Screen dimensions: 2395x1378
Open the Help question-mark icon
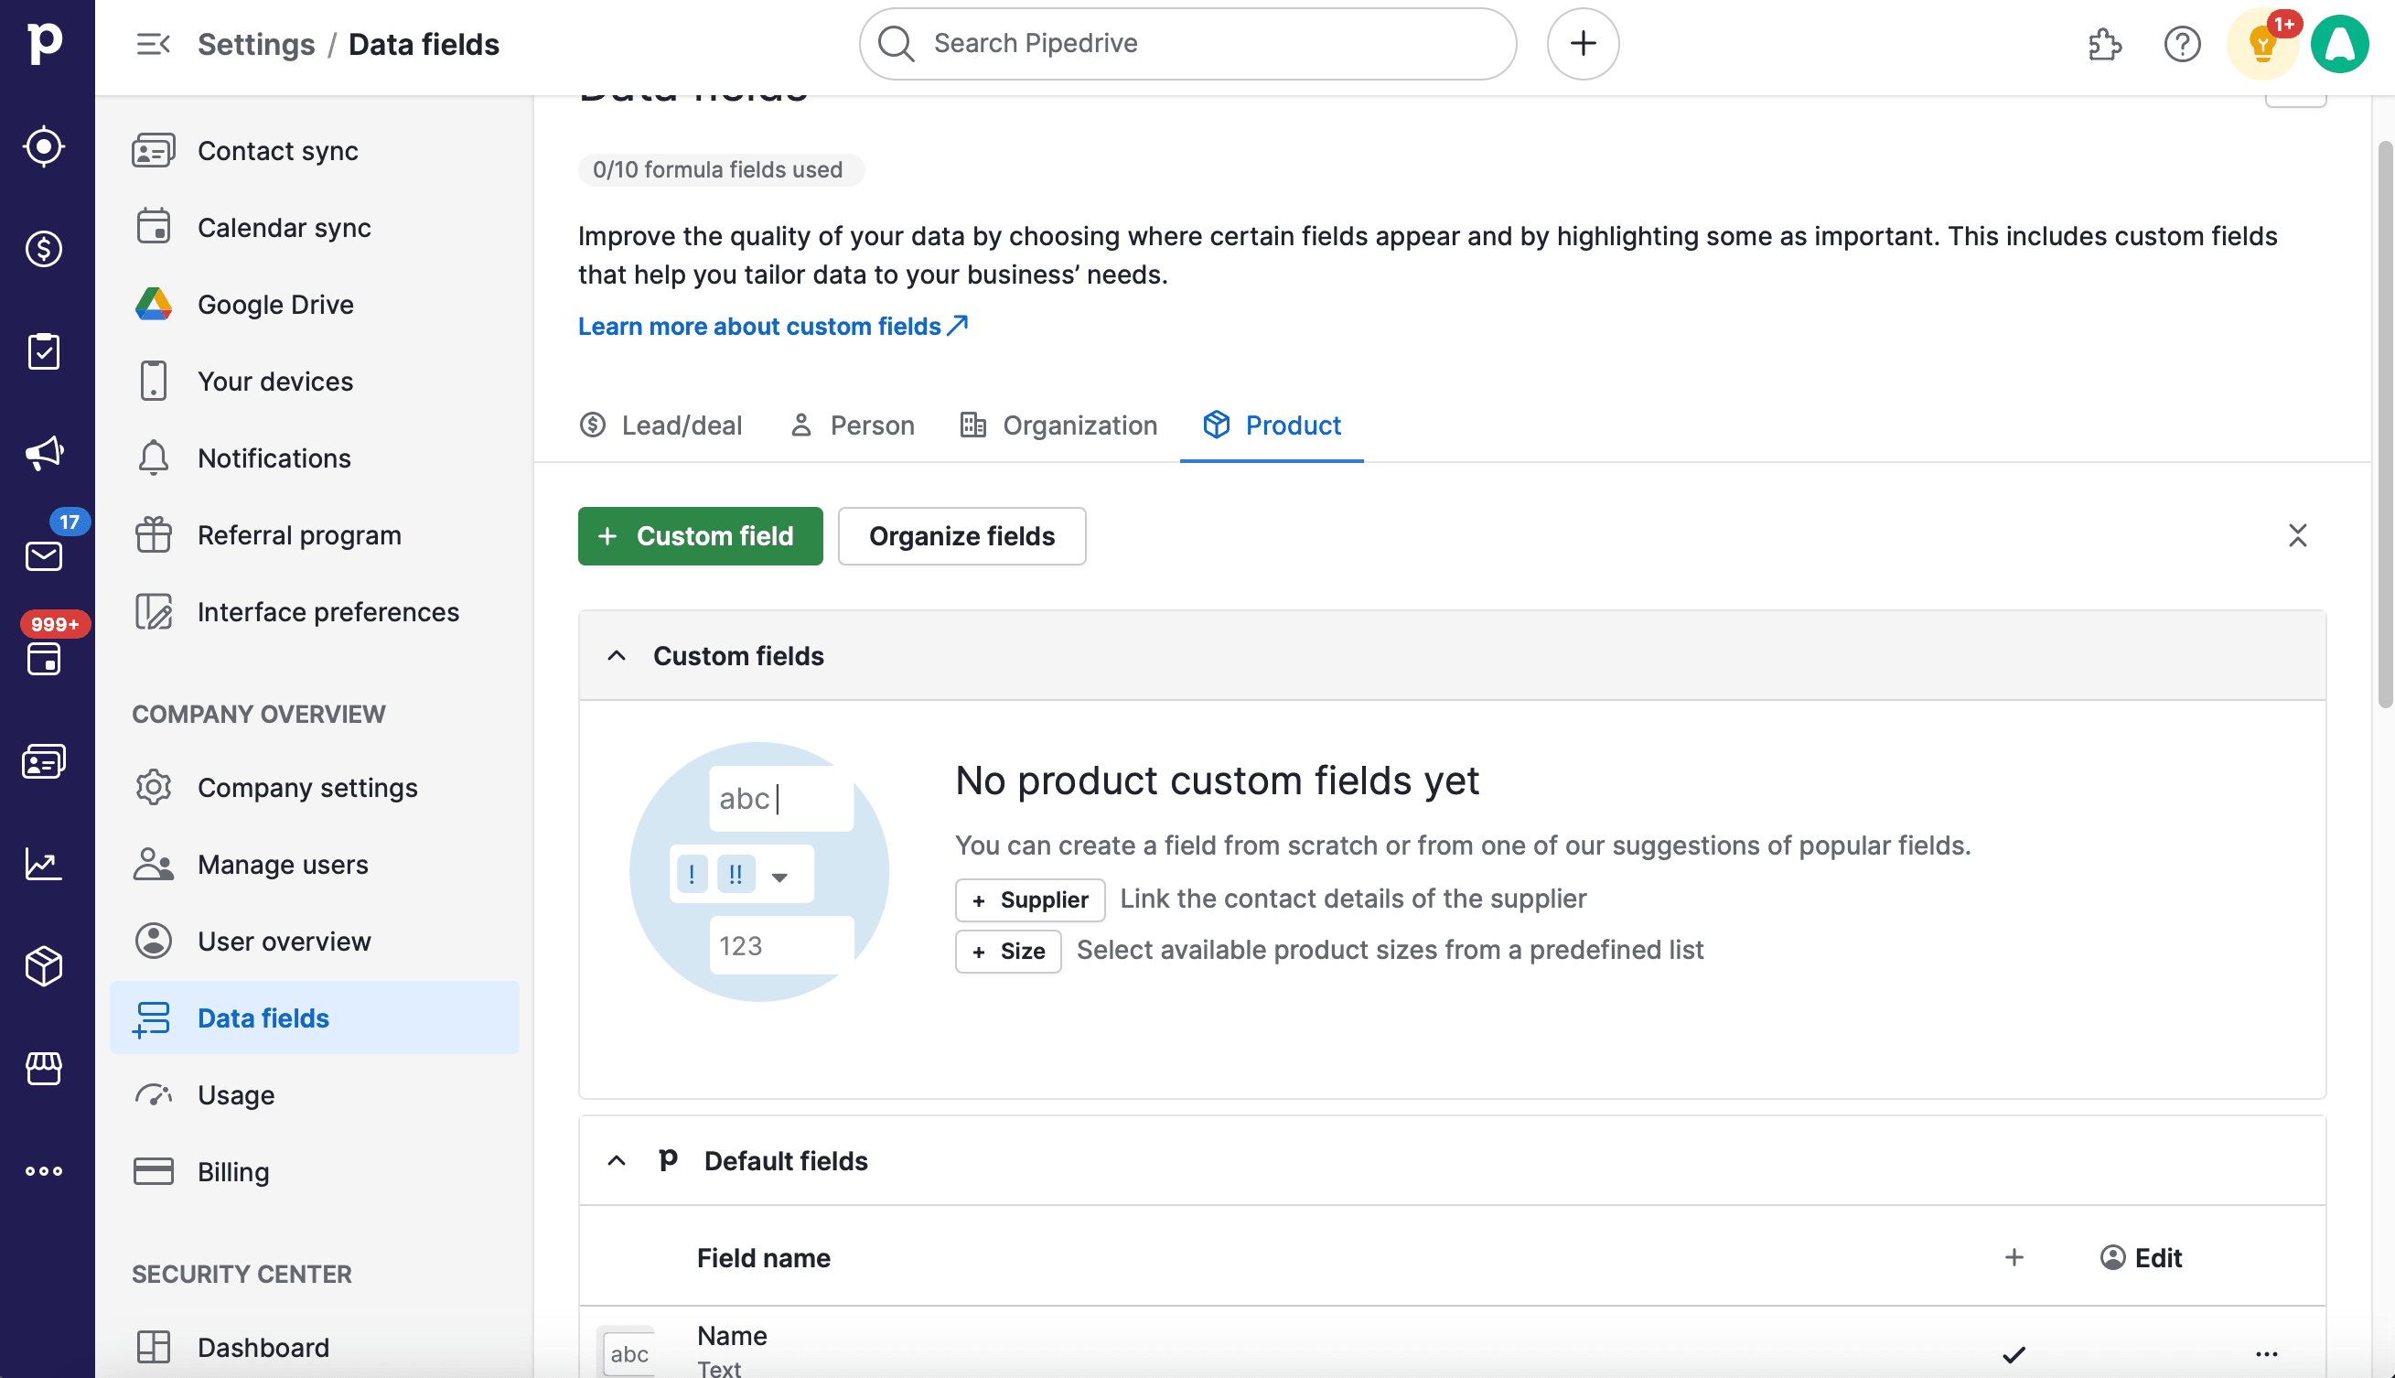(x=2181, y=44)
